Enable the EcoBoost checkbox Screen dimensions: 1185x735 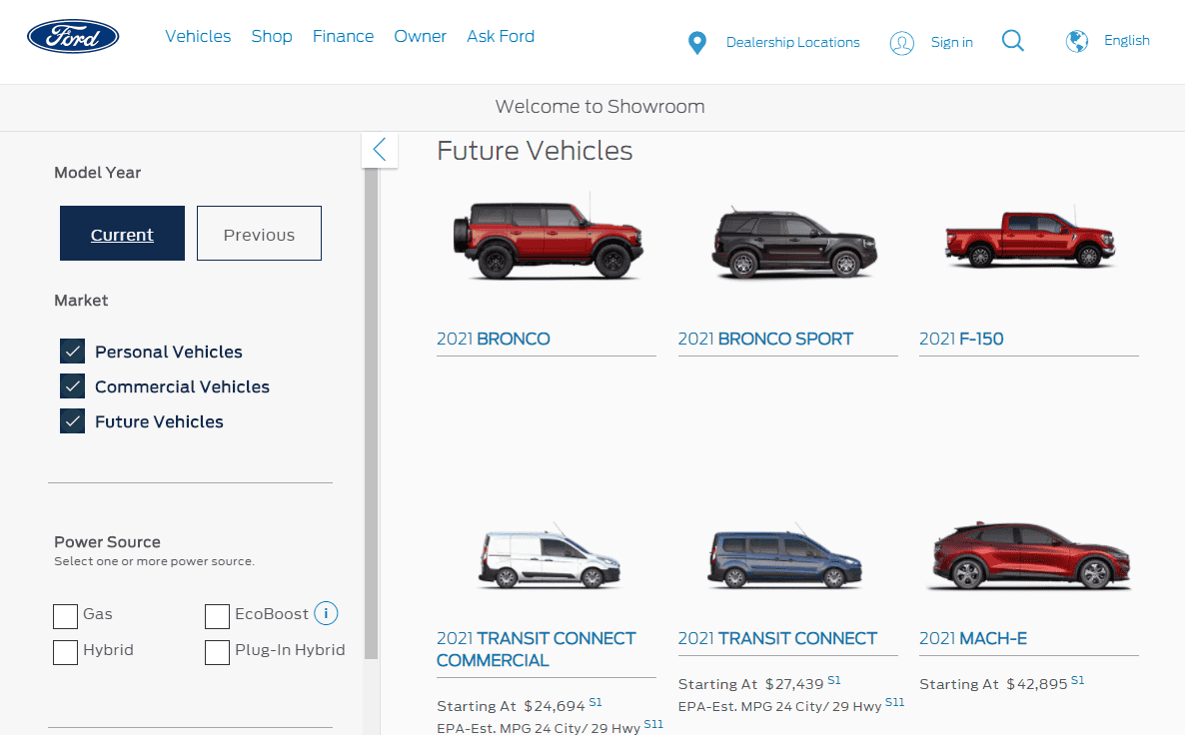point(217,616)
